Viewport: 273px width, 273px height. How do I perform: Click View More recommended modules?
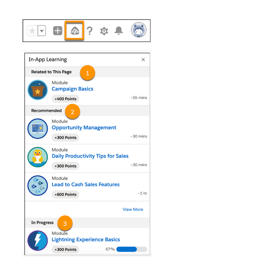133,210
